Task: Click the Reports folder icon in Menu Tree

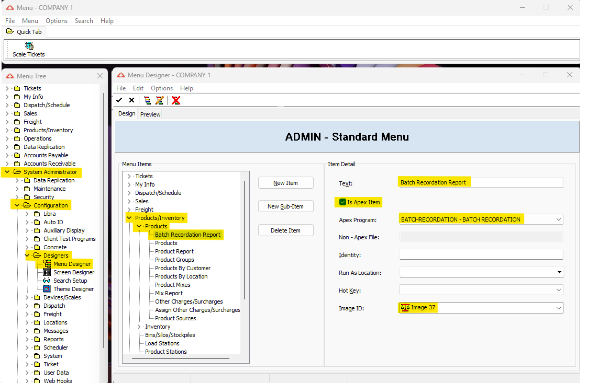Action: pyautogui.click(x=37, y=339)
